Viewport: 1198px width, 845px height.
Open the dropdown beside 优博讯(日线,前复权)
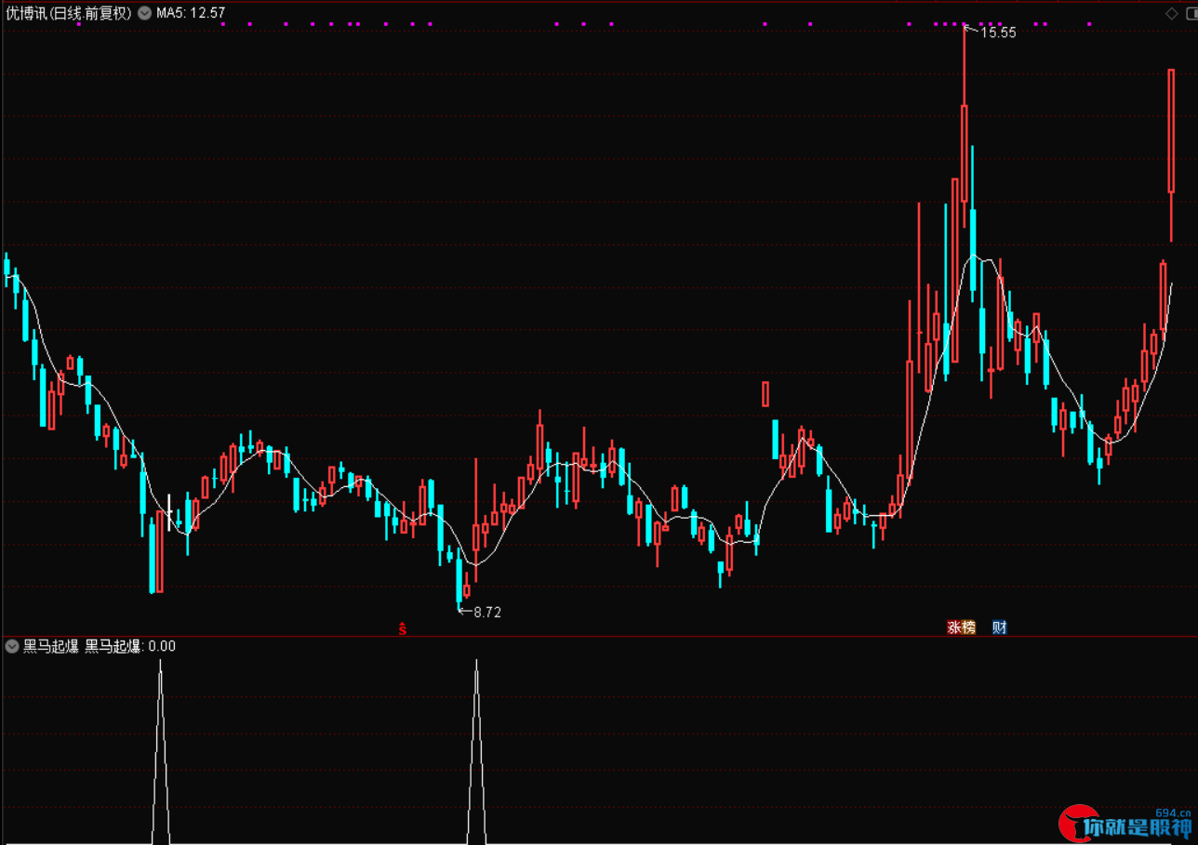coord(145,13)
